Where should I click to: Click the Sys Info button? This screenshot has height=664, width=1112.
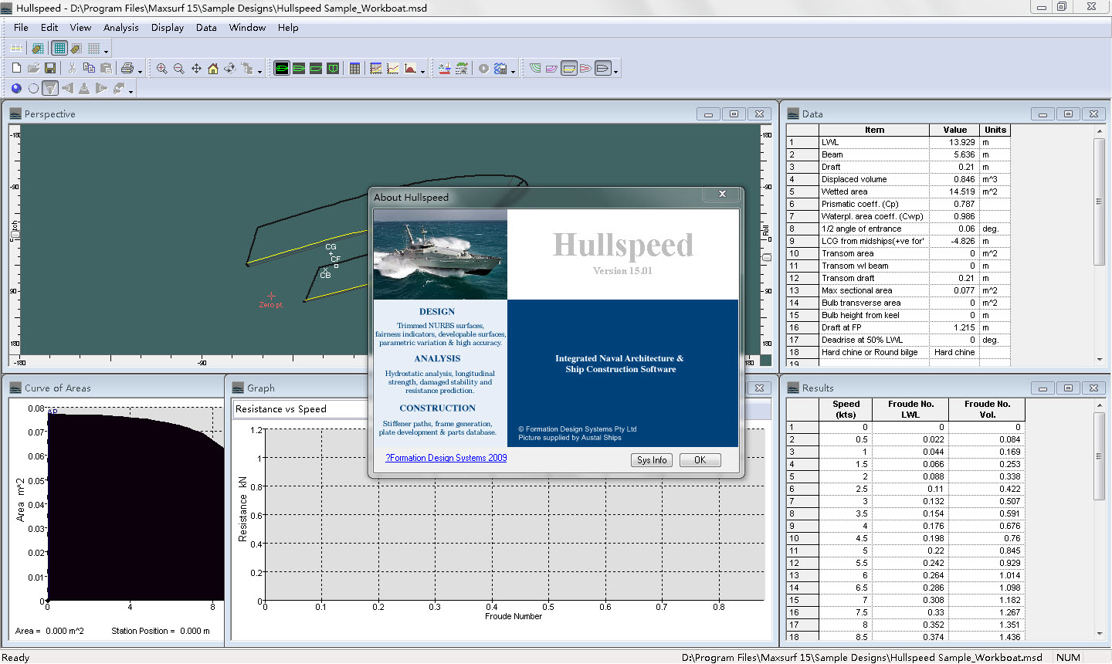point(652,460)
